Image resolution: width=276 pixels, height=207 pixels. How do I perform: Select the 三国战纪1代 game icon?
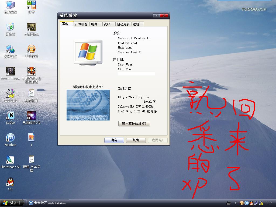[31, 118]
